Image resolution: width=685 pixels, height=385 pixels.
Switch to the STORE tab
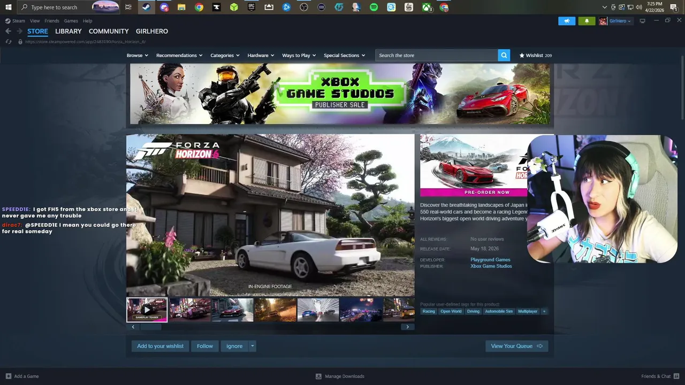[37, 31]
